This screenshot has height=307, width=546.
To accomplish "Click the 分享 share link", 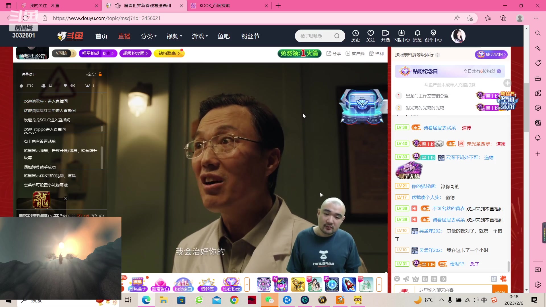I will pos(334,53).
